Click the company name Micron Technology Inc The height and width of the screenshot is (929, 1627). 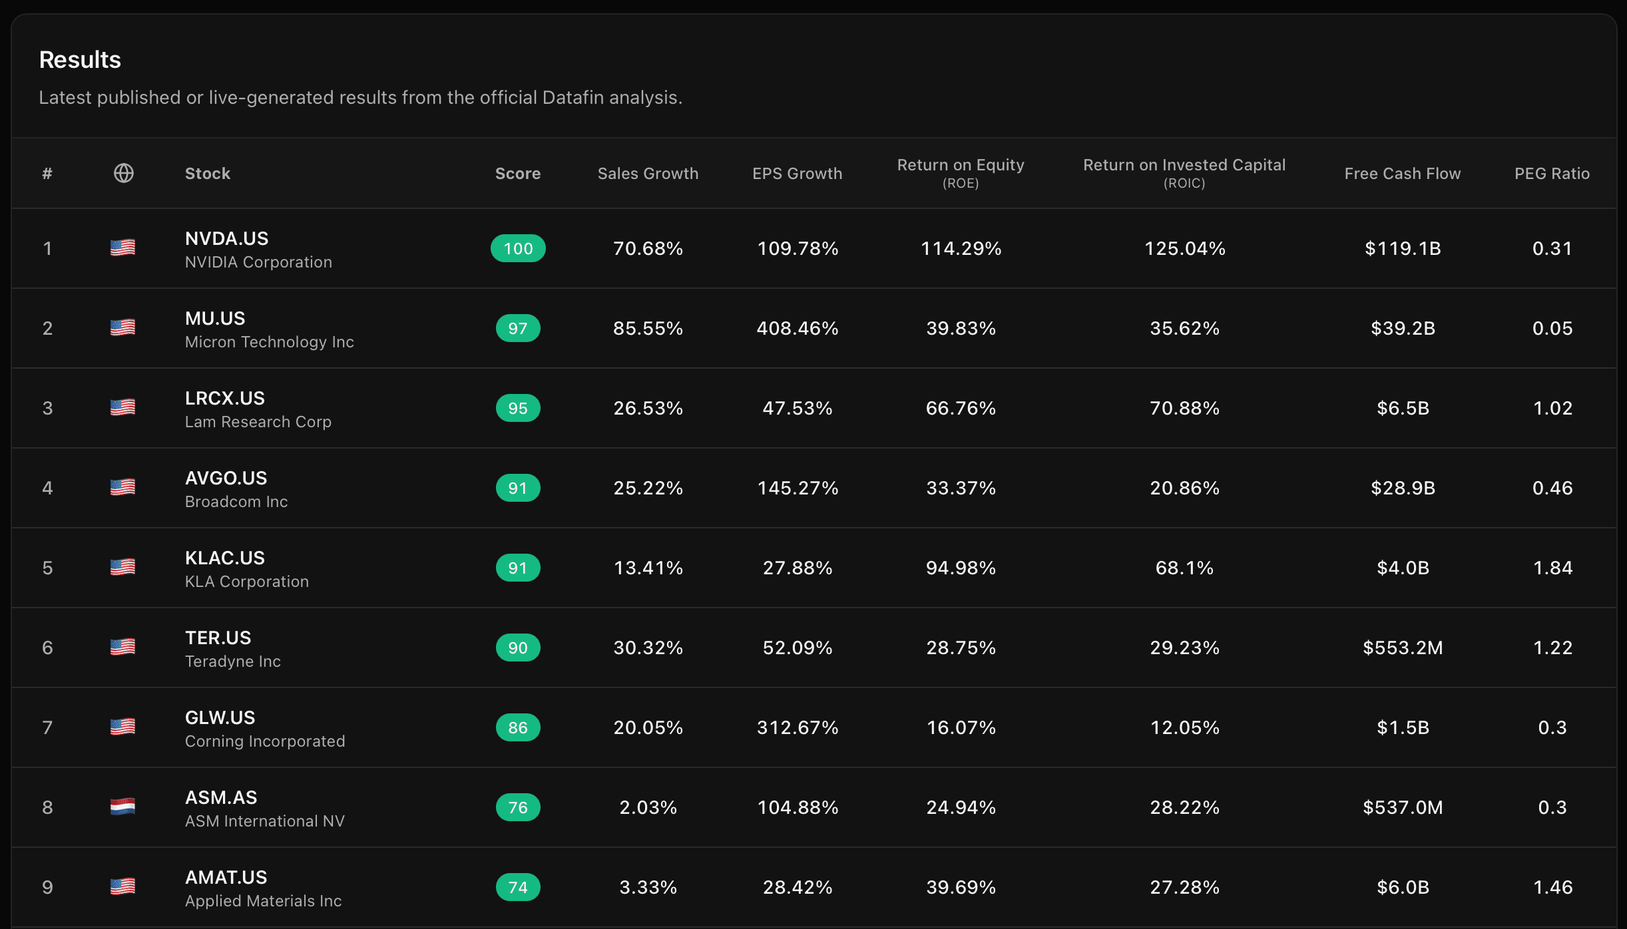pos(270,342)
